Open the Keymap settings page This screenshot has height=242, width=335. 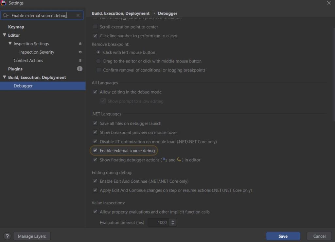pos(16,27)
